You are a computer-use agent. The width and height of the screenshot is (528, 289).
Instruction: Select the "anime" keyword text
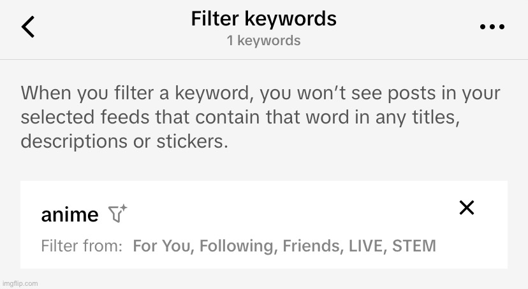(70, 215)
